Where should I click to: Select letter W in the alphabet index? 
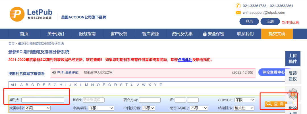(144, 85)
